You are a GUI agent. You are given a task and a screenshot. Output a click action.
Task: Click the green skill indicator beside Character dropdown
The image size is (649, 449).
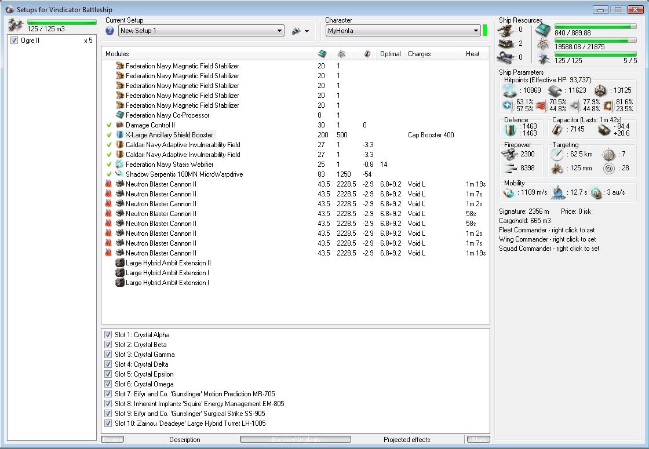click(x=484, y=30)
